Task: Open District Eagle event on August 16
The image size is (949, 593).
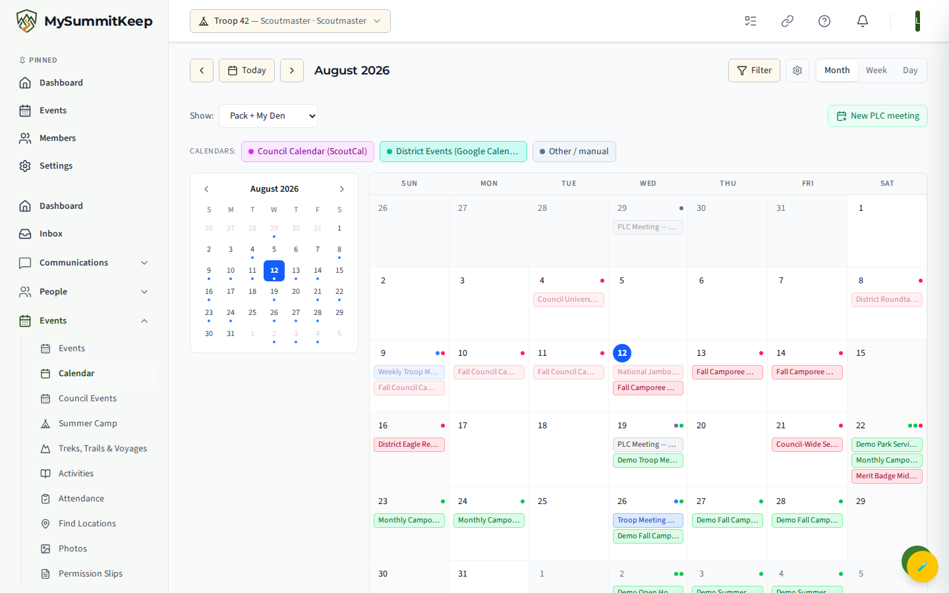Action: (409, 445)
